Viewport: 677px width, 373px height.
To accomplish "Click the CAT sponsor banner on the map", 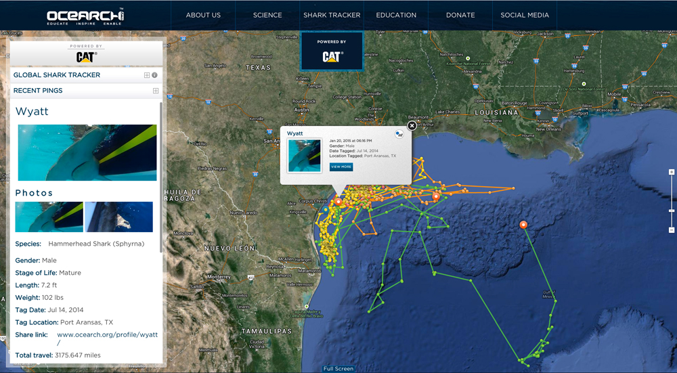I will click(x=332, y=51).
